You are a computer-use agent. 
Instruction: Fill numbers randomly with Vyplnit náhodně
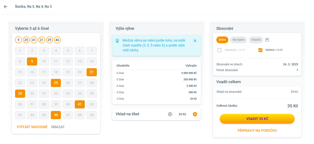[x=32, y=127]
